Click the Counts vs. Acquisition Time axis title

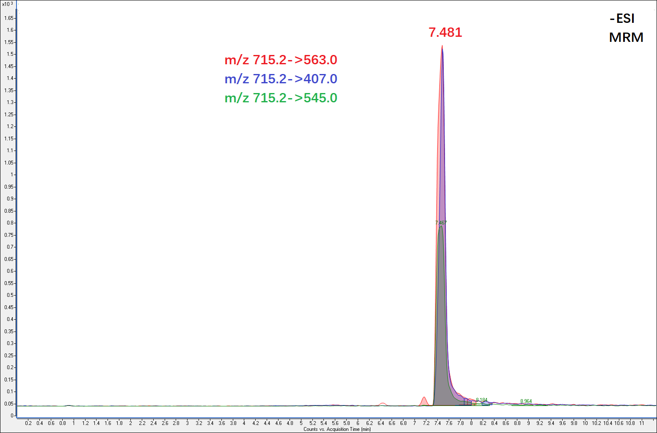click(x=337, y=429)
